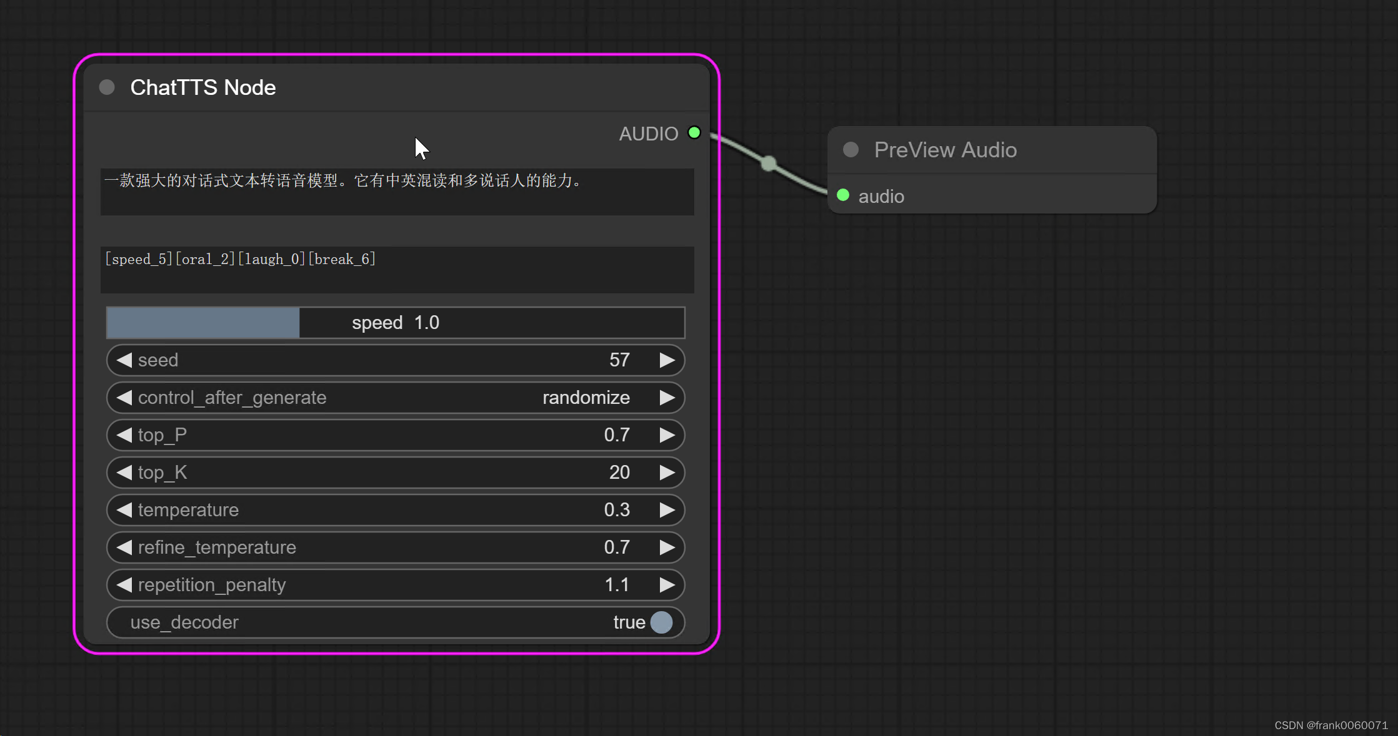
Task: Adjust the speed slider bar
Action: (395, 323)
